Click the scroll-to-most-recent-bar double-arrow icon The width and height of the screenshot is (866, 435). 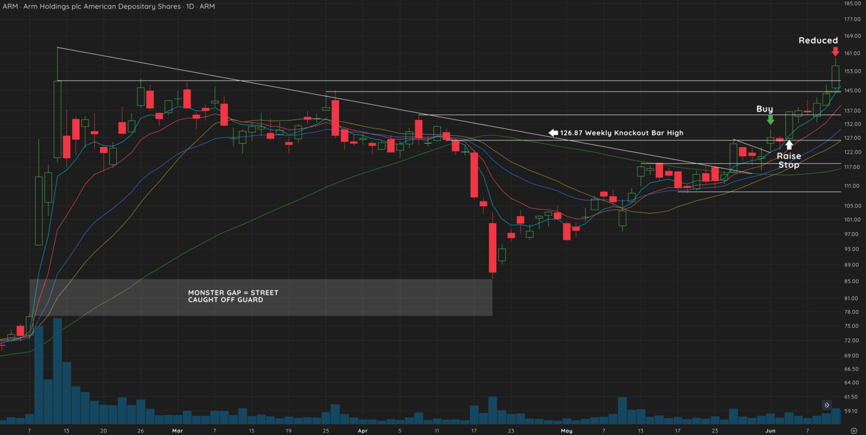tap(827, 405)
